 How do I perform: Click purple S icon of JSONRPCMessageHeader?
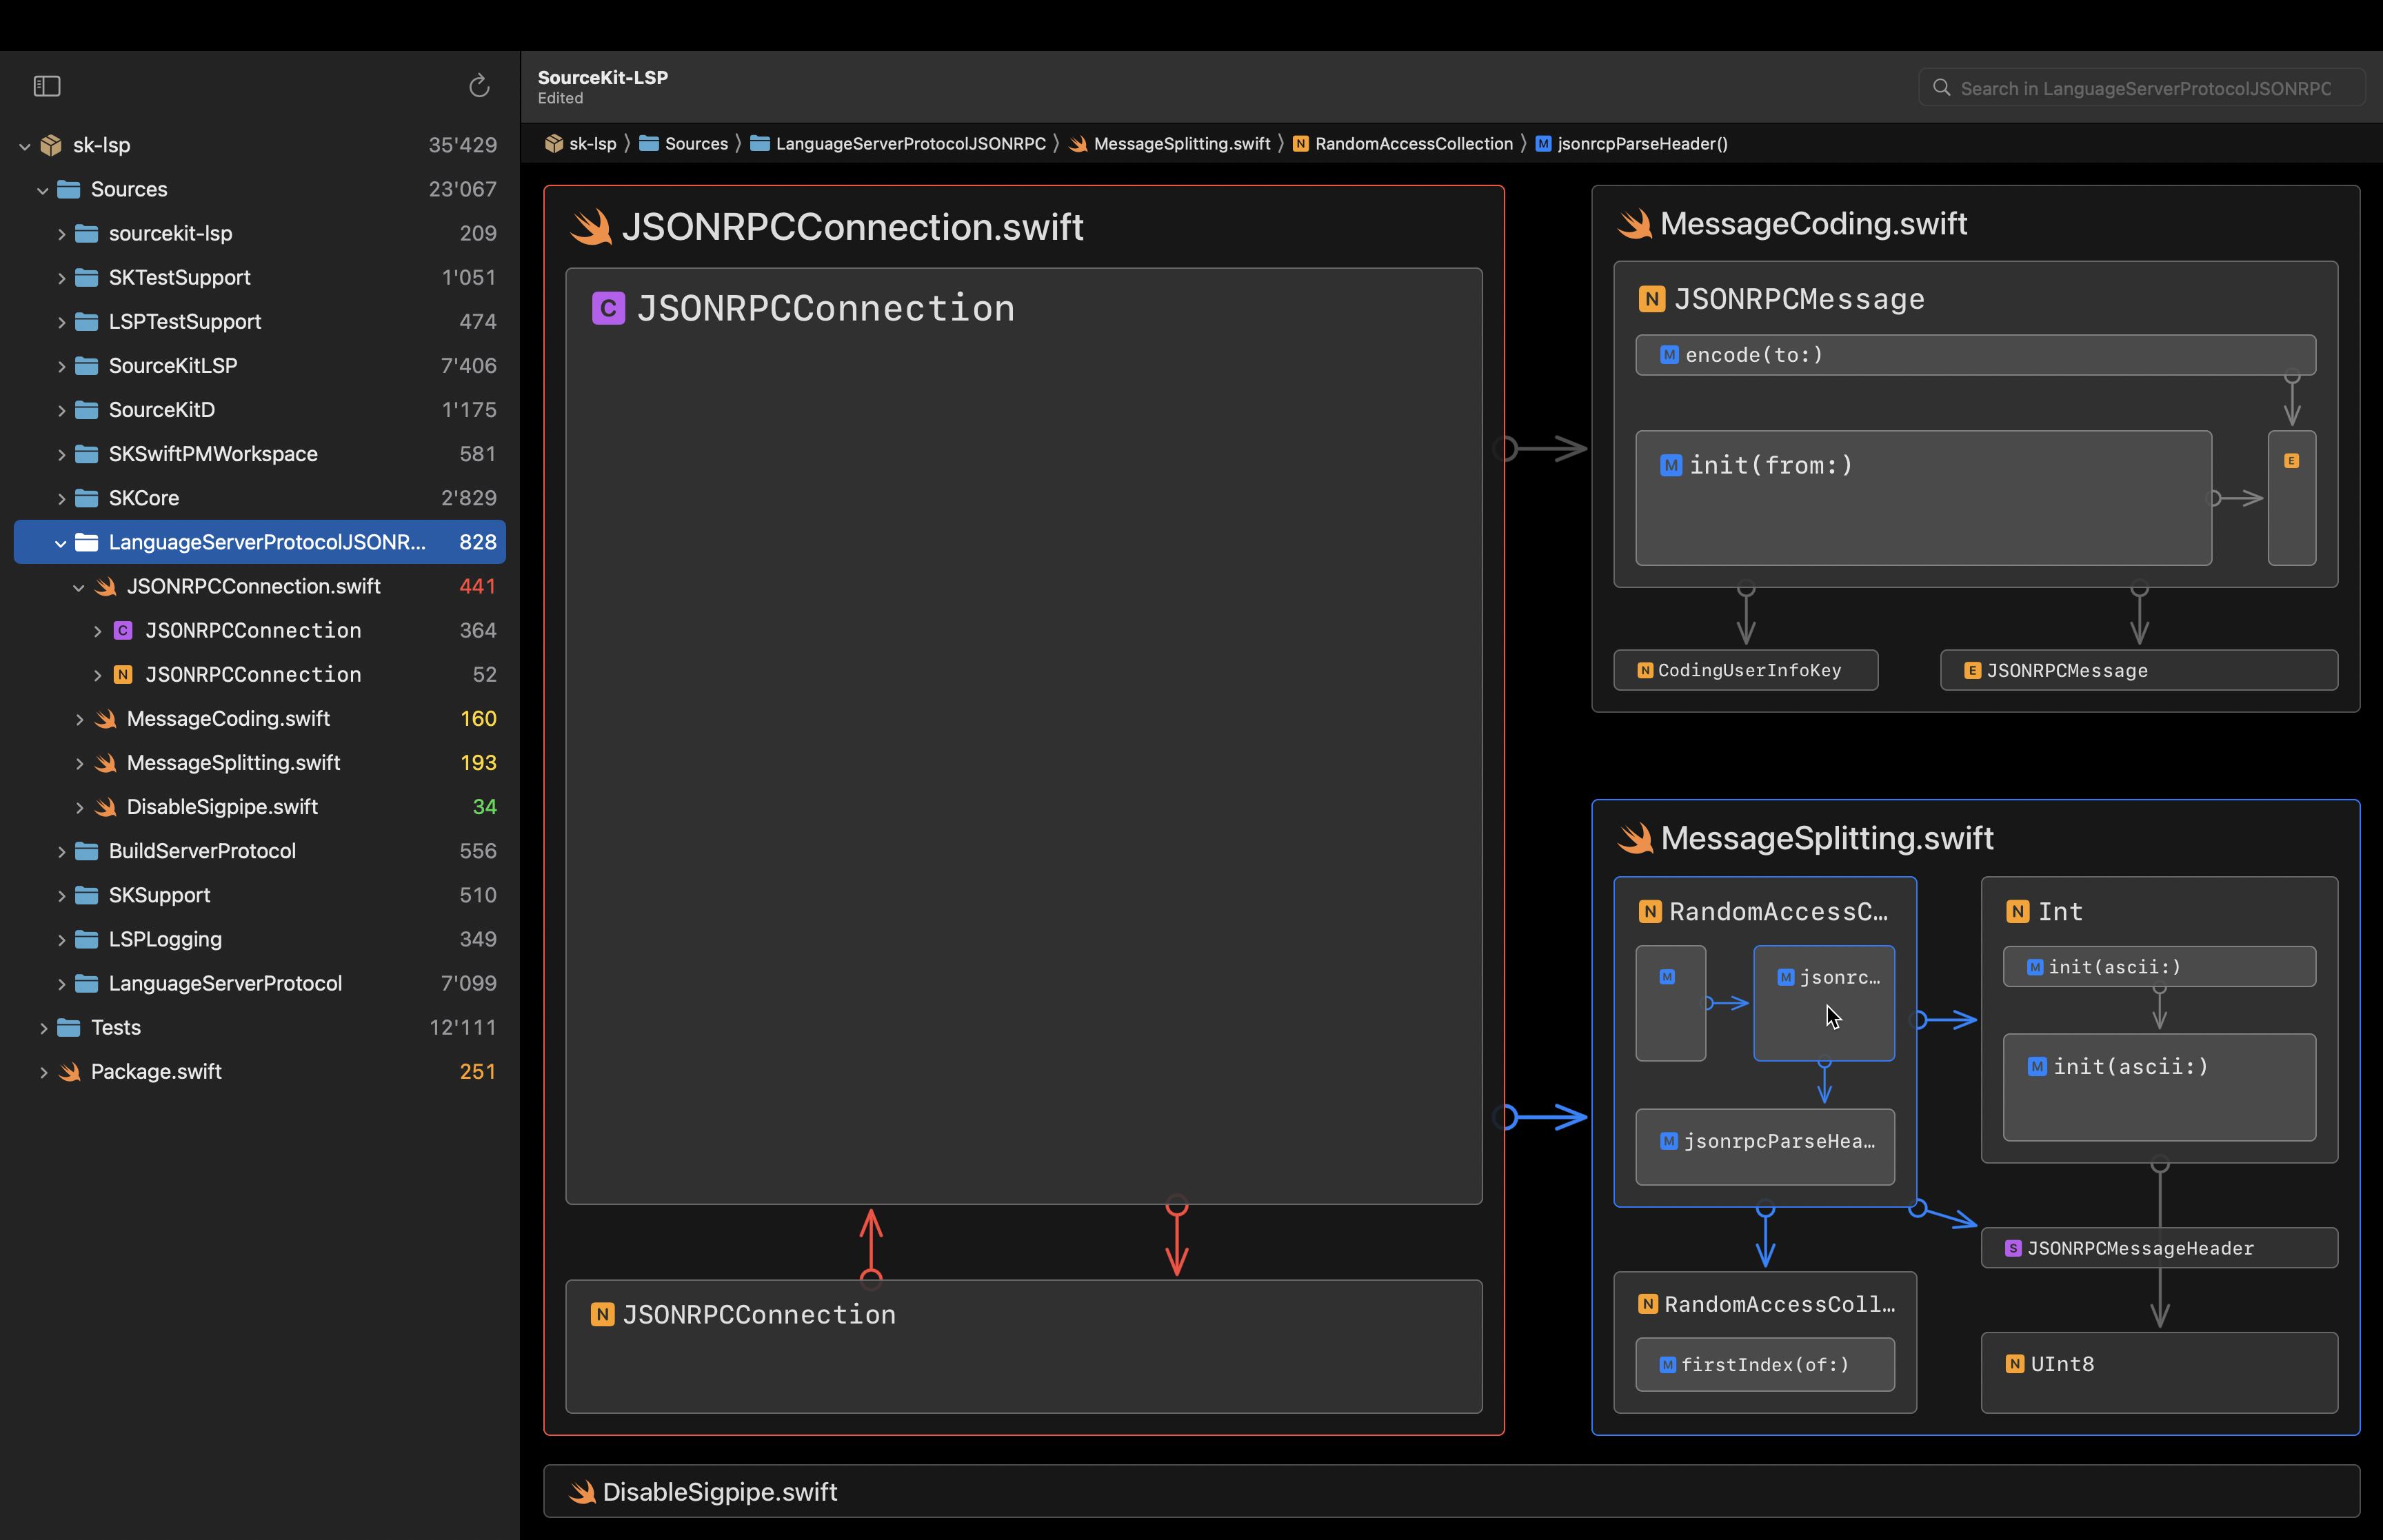click(2014, 1248)
